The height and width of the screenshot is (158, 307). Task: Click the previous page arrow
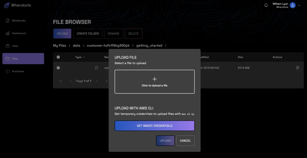pos(70,81)
